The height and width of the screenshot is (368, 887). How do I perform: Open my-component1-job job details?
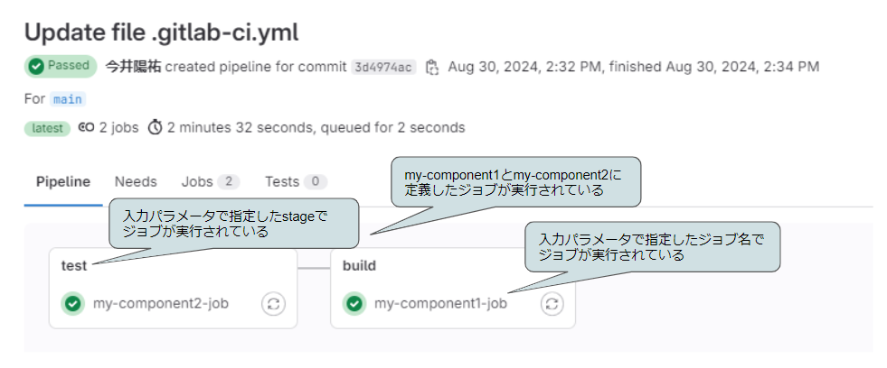click(440, 304)
